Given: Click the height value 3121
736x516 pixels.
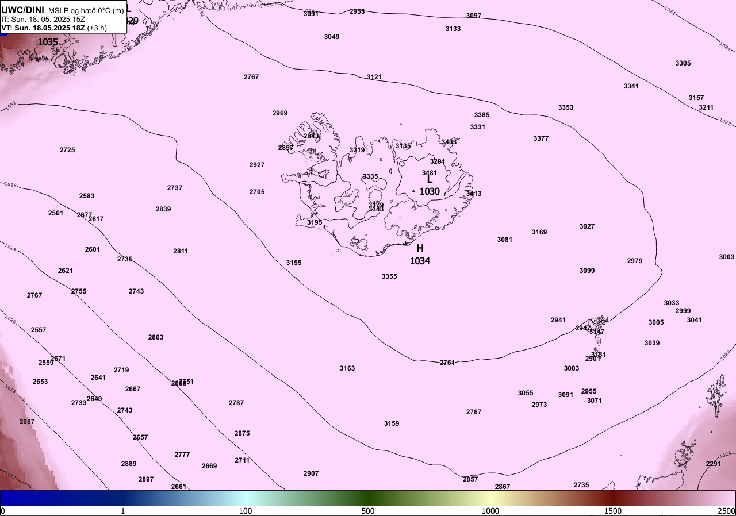Looking at the screenshot, I should coord(374,77).
